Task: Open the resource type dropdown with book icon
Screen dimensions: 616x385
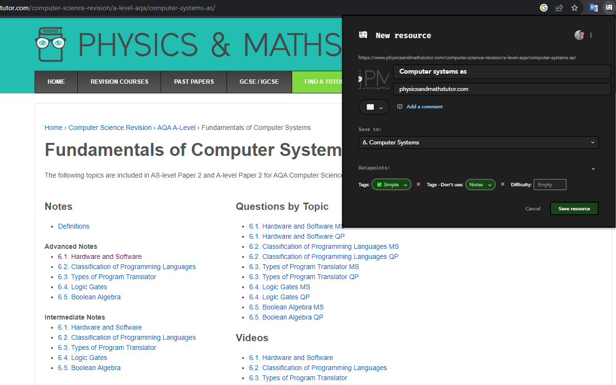Action: [374, 107]
